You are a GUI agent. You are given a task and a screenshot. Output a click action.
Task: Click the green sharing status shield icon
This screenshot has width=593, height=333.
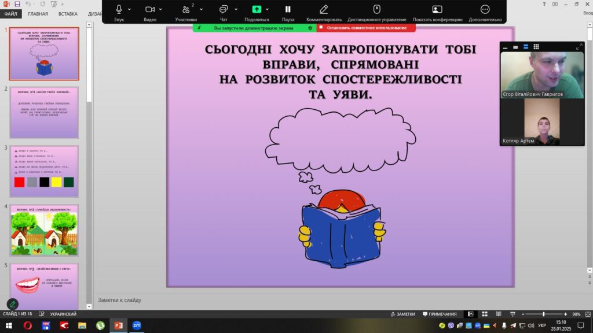(310, 28)
